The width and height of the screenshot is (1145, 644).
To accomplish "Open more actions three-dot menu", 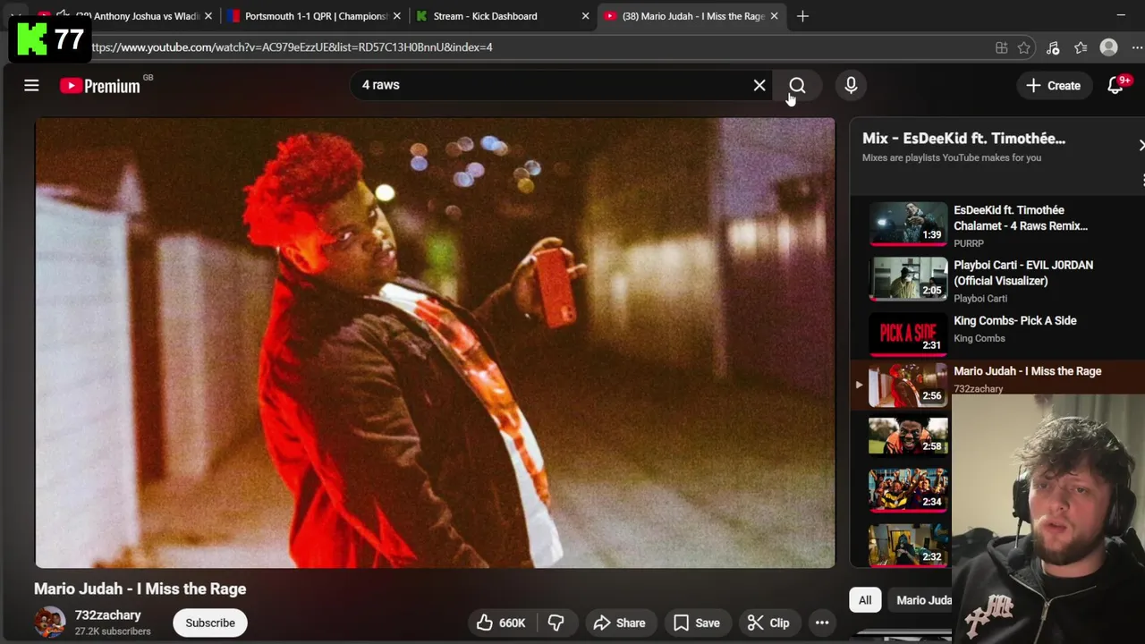I will [x=822, y=623].
